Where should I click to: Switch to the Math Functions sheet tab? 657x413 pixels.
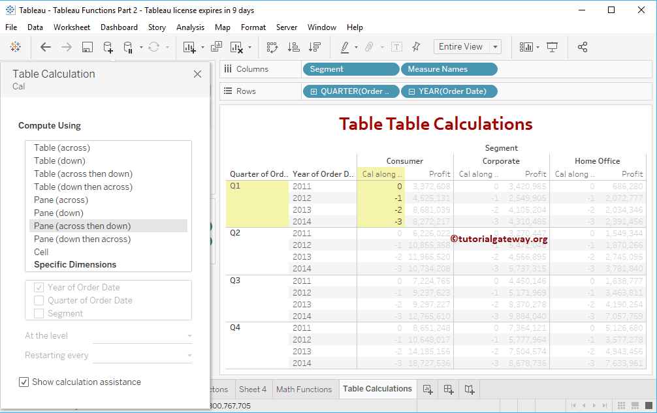pos(304,390)
